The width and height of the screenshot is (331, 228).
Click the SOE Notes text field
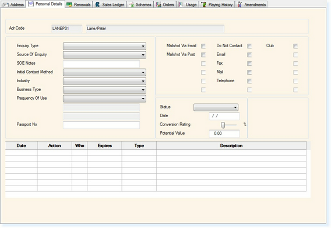101,64
